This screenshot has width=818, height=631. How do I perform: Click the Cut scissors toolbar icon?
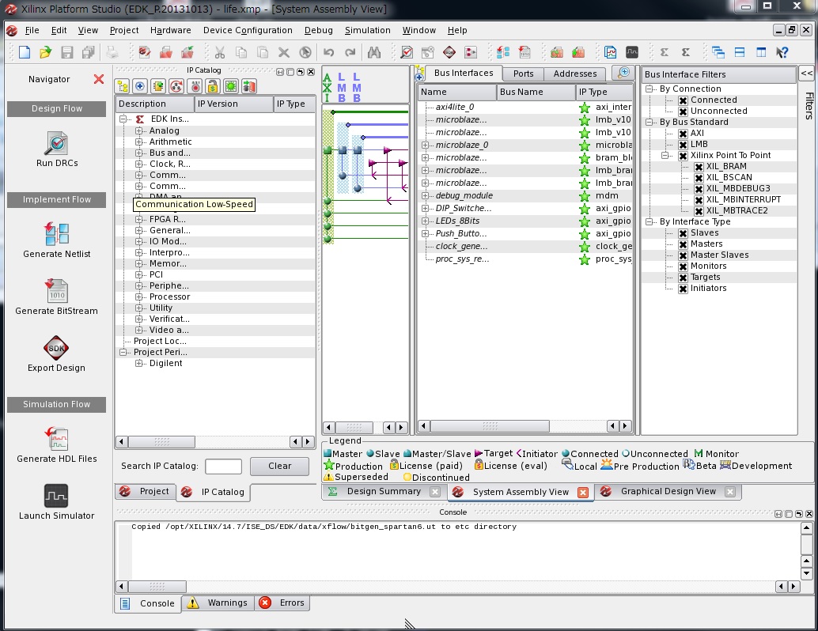220,52
